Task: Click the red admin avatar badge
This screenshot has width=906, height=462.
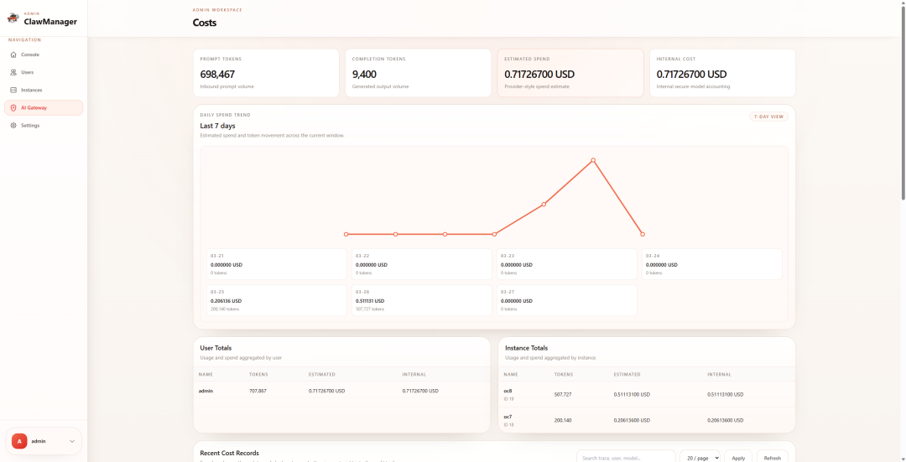Action: tap(19, 441)
